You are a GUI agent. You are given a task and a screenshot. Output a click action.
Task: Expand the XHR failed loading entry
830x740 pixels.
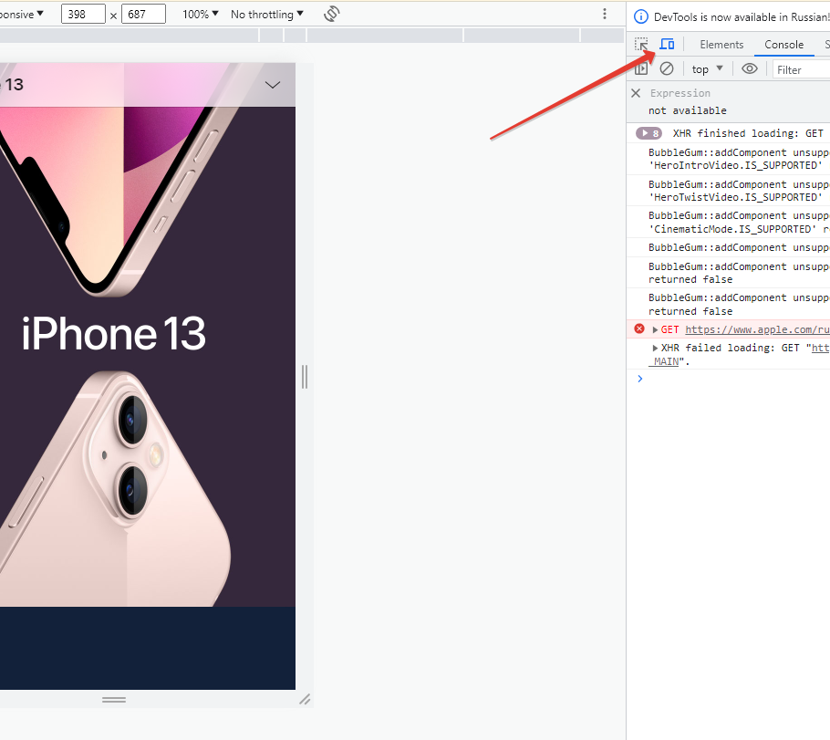pyautogui.click(x=655, y=349)
